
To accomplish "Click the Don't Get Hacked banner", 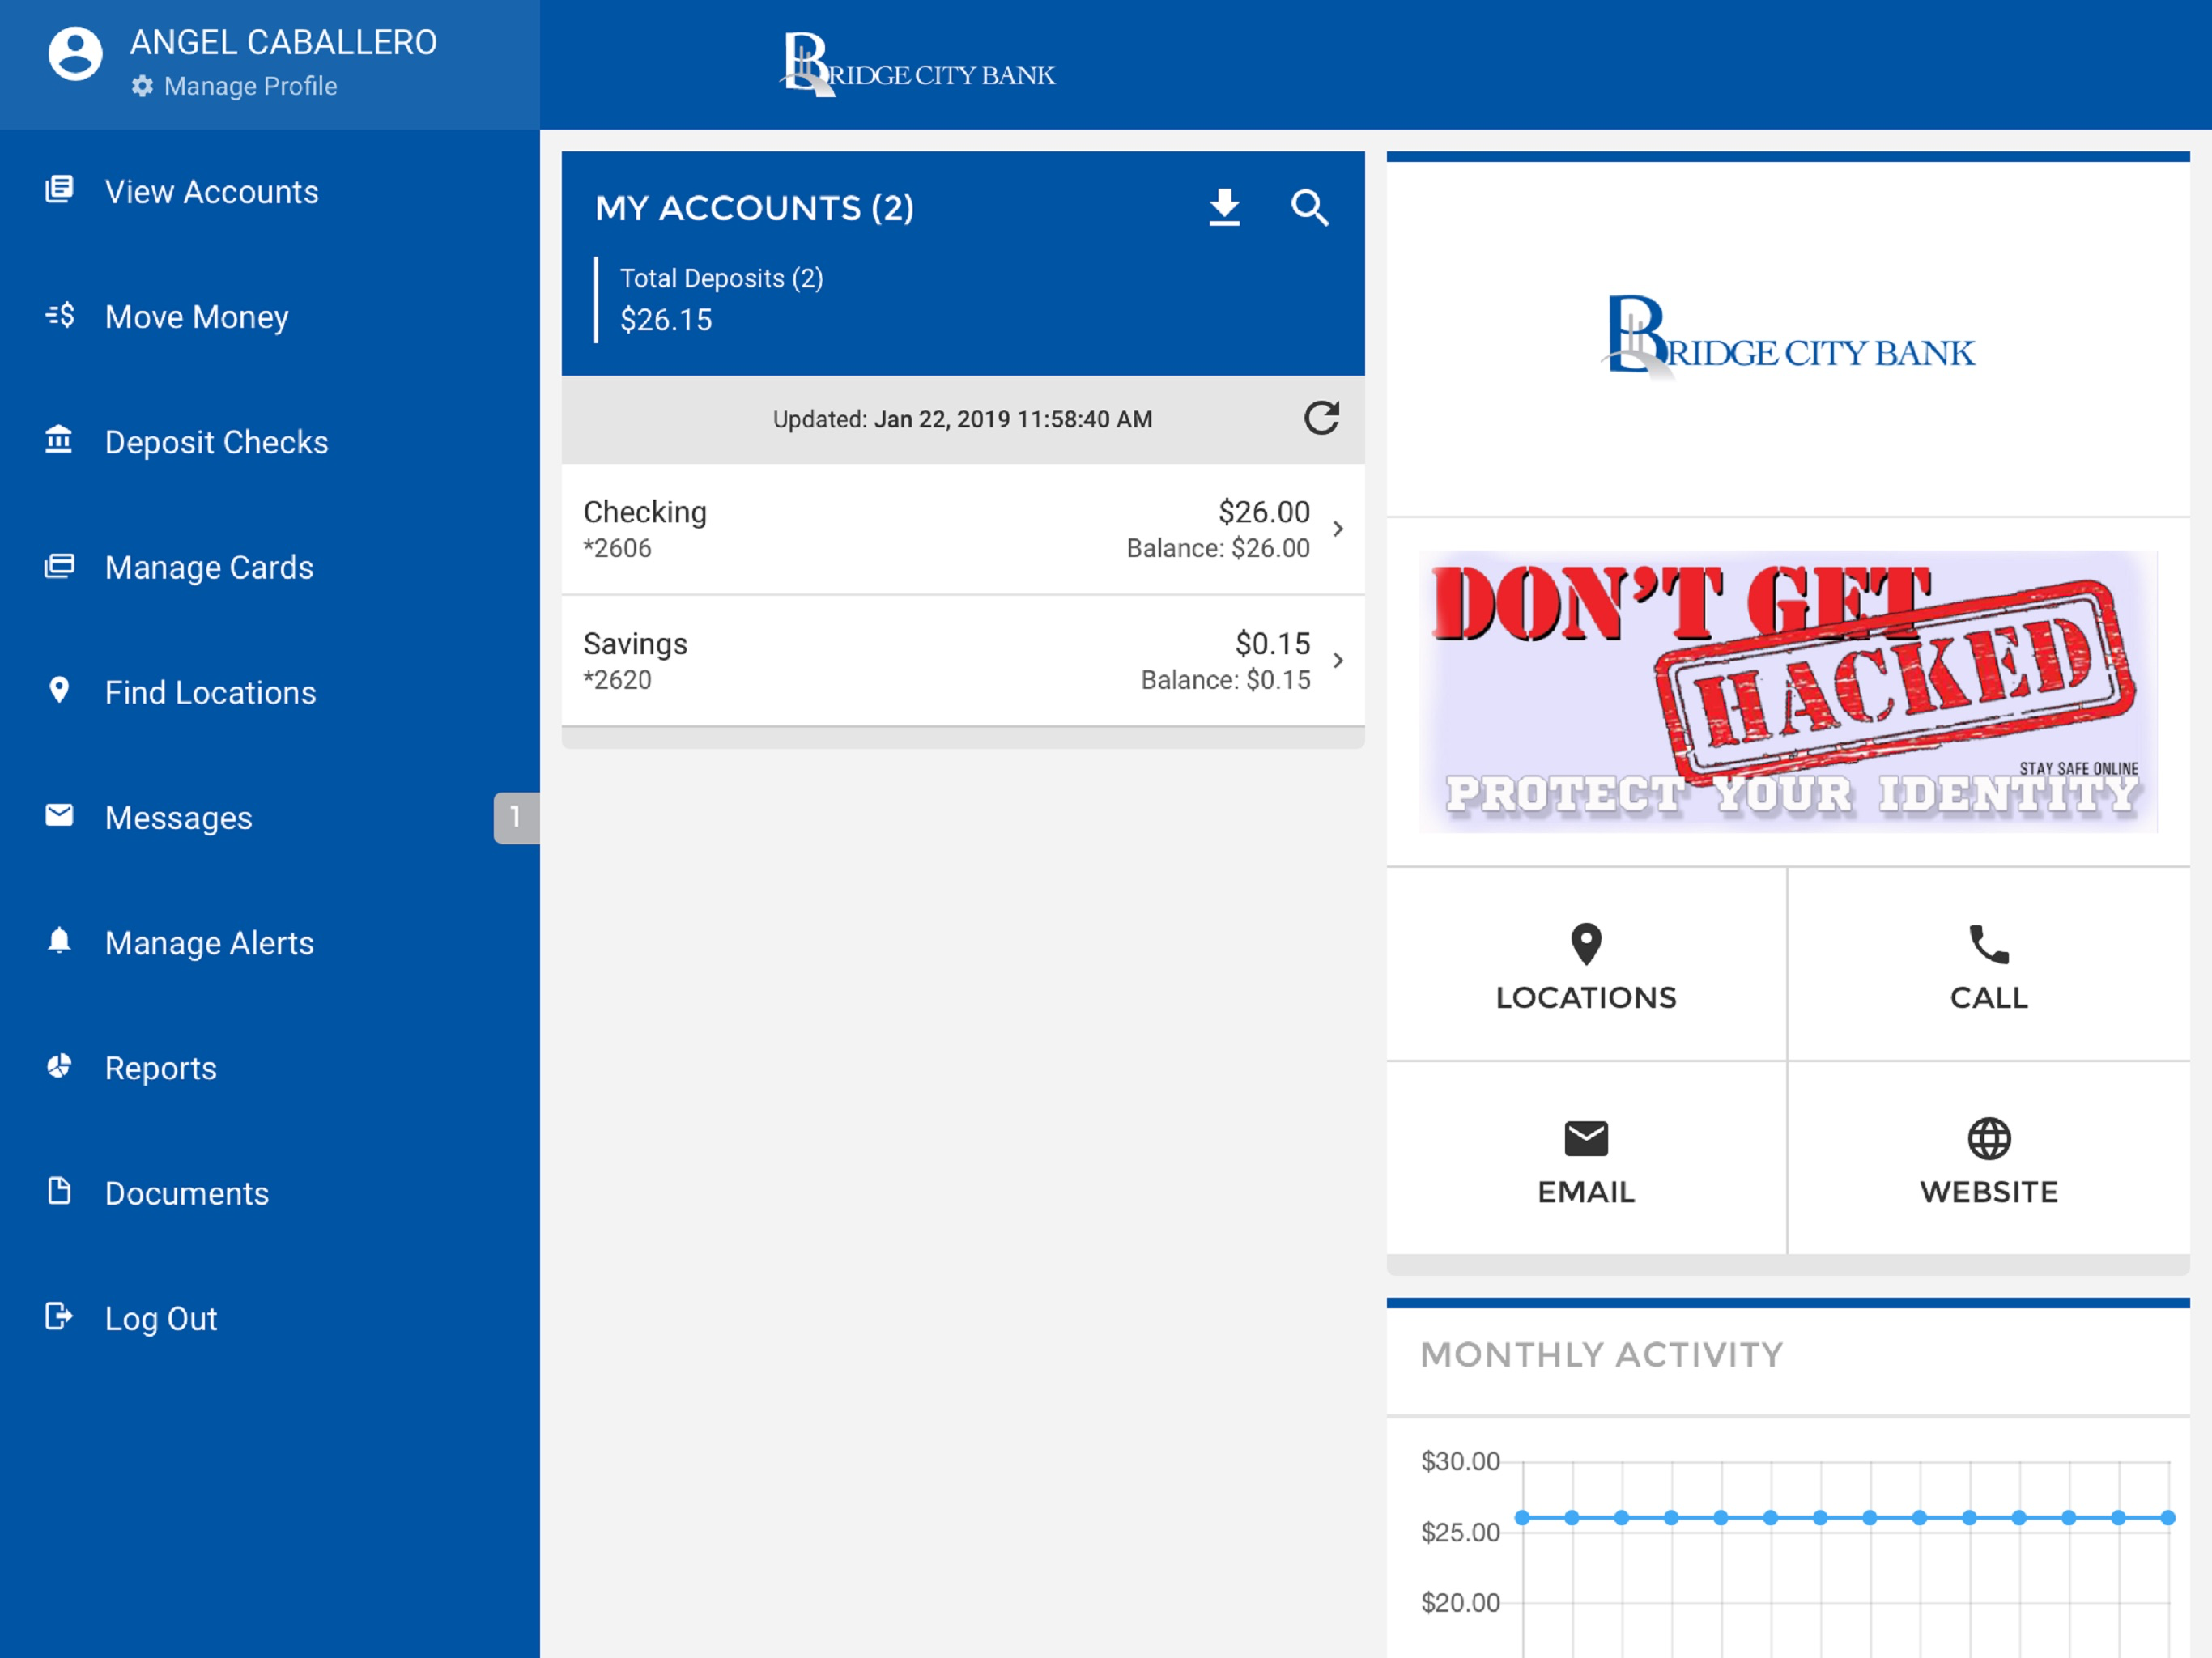I will click(1787, 691).
